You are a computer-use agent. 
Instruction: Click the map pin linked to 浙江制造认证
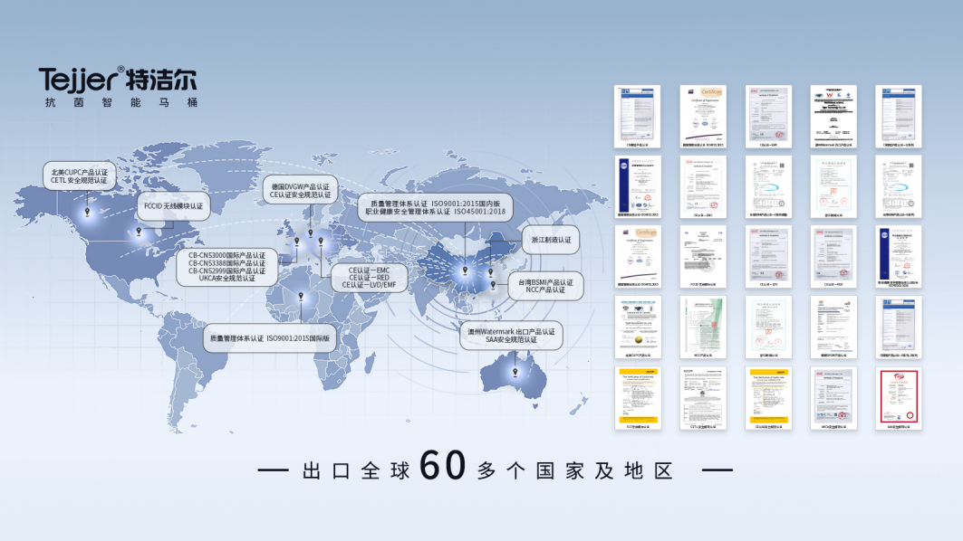pos(491,272)
